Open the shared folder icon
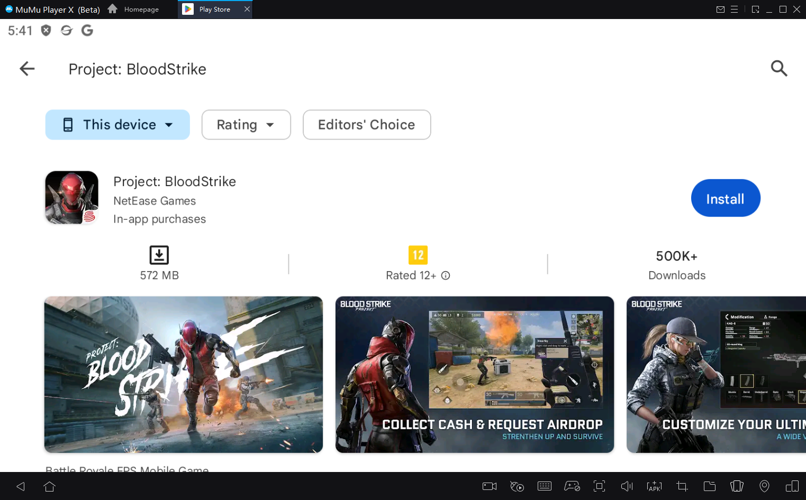This screenshot has width=806, height=500. tap(709, 486)
